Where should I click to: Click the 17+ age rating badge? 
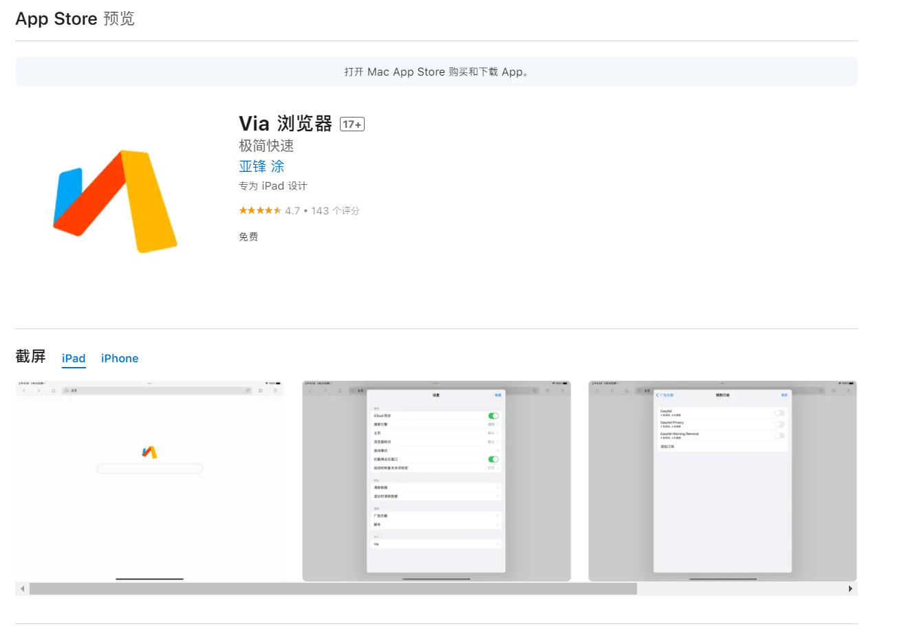(352, 124)
